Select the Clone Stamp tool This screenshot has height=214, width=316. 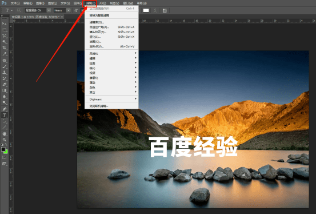click(x=4, y=72)
